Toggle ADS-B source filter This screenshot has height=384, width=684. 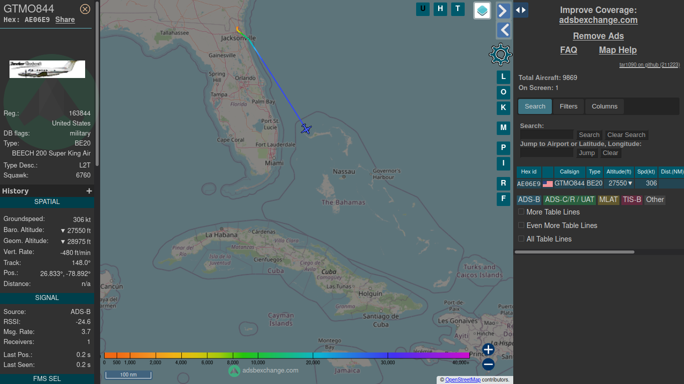point(529,200)
